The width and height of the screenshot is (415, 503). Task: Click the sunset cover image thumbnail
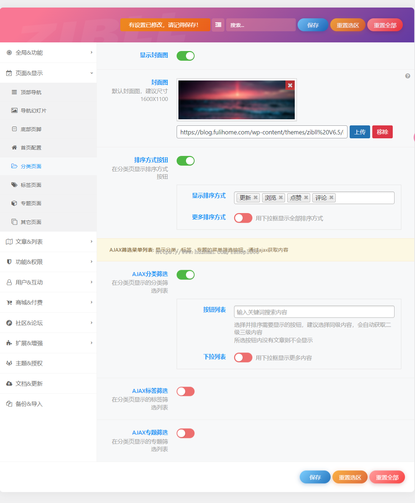(x=237, y=100)
